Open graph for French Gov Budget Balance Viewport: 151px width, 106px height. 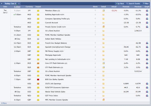147,43
